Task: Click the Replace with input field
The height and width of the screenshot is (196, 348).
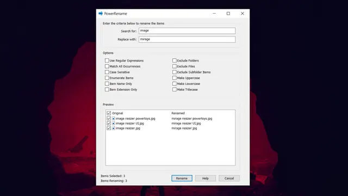Action: tap(187, 39)
